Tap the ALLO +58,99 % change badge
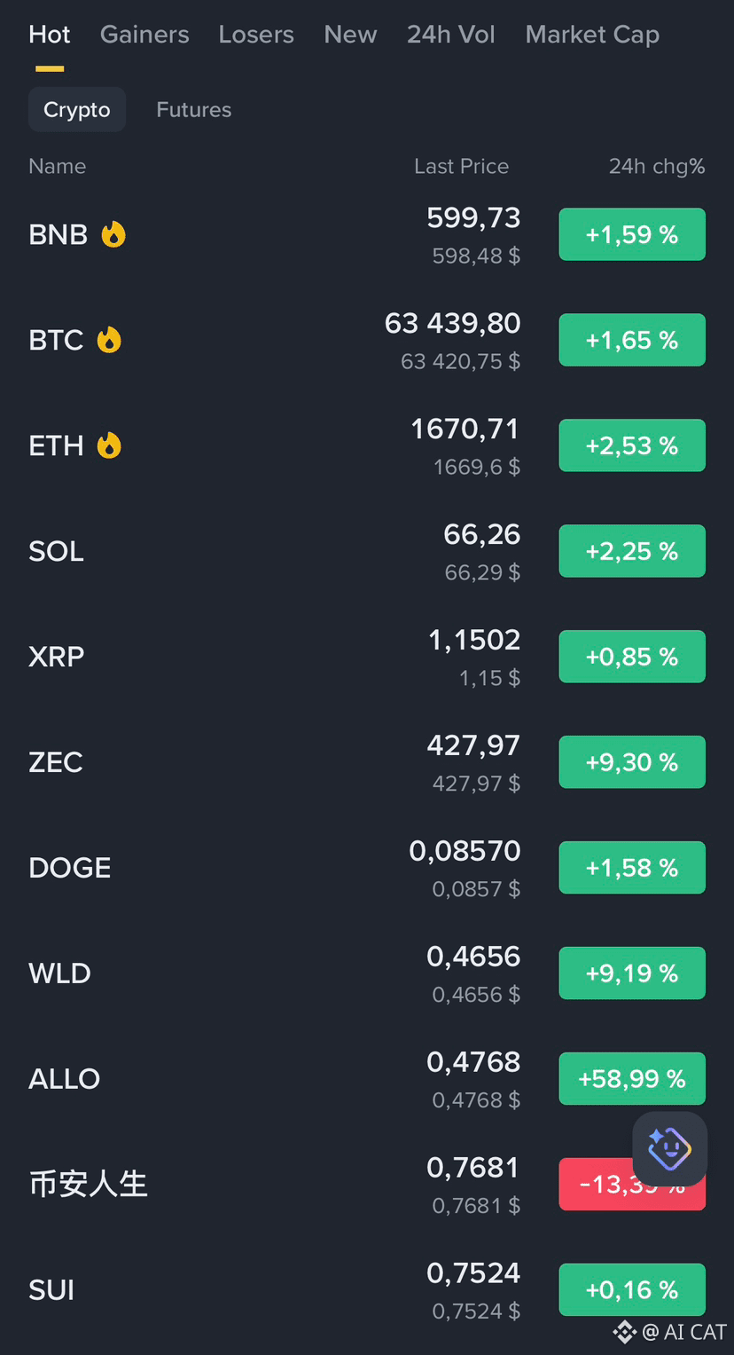 [x=632, y=1079]
